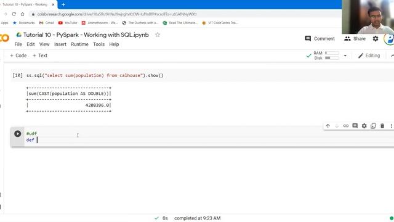Add a new Text cell
This screenshot has height=222, width=394.
[39, 55]
